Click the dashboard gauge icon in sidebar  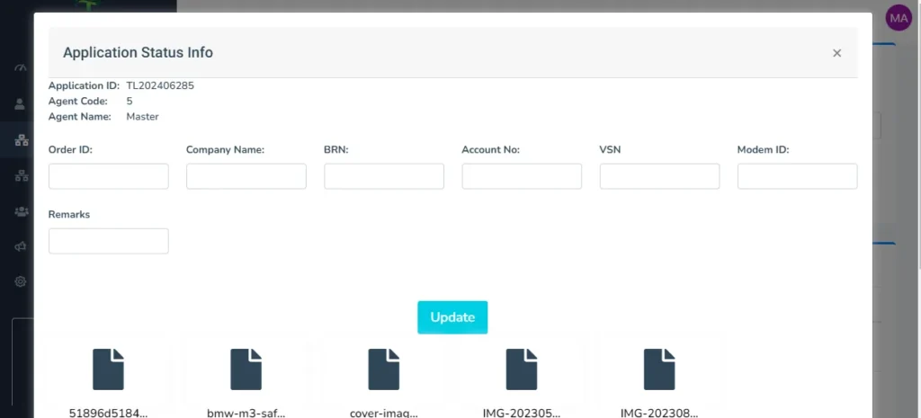20,69
